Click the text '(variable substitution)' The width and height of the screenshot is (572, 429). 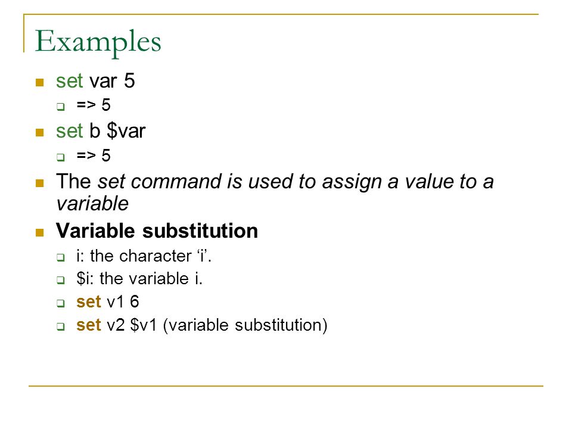245,325
